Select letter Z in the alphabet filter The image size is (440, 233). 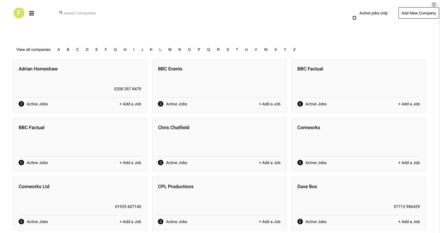click(294, 49)
